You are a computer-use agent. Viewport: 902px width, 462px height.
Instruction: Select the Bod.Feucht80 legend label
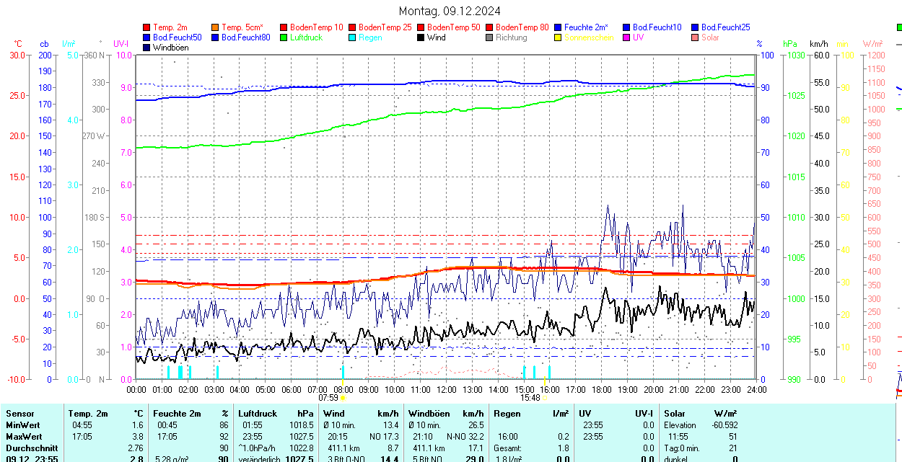click(245, 37)
